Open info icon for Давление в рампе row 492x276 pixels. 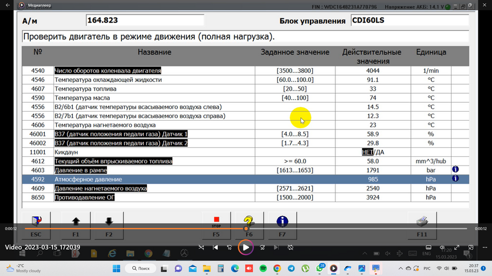tap(455, 170)
